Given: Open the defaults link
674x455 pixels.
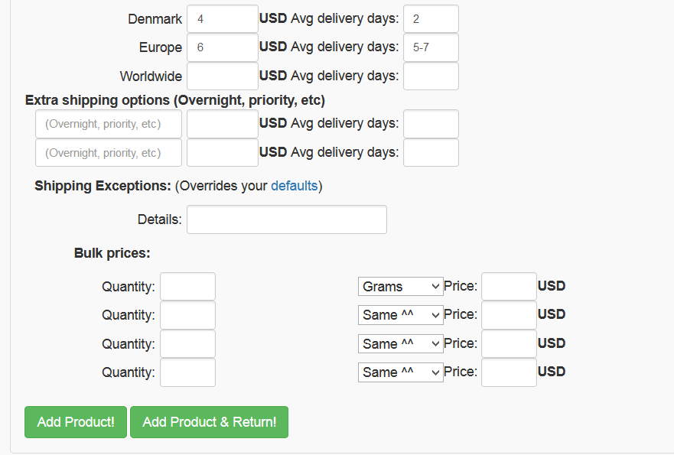Looking at the screenshot, I should (294, 186).
